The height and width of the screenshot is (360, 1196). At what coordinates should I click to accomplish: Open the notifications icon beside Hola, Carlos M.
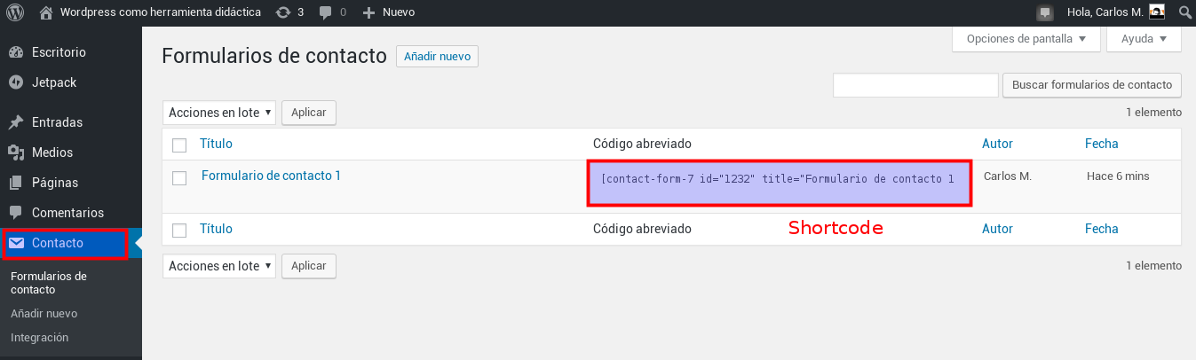point(1045,12)
